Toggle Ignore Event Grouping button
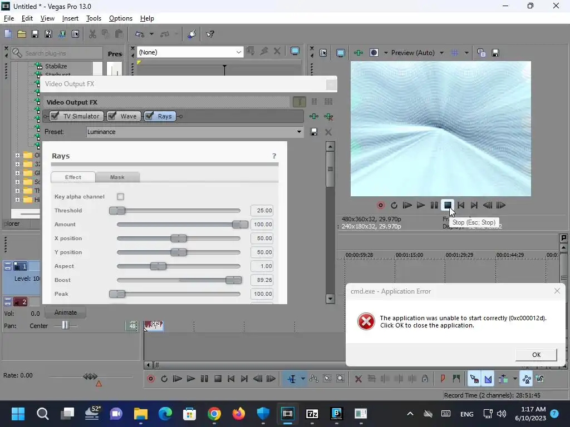The height and width of the screenshot is (427, 570). click(540, 379)
